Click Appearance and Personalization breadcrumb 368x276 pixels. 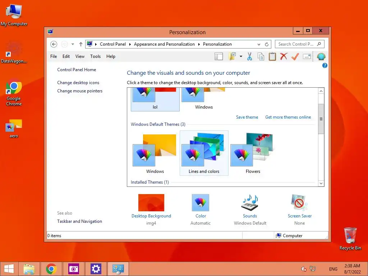(x=164, y=44)
